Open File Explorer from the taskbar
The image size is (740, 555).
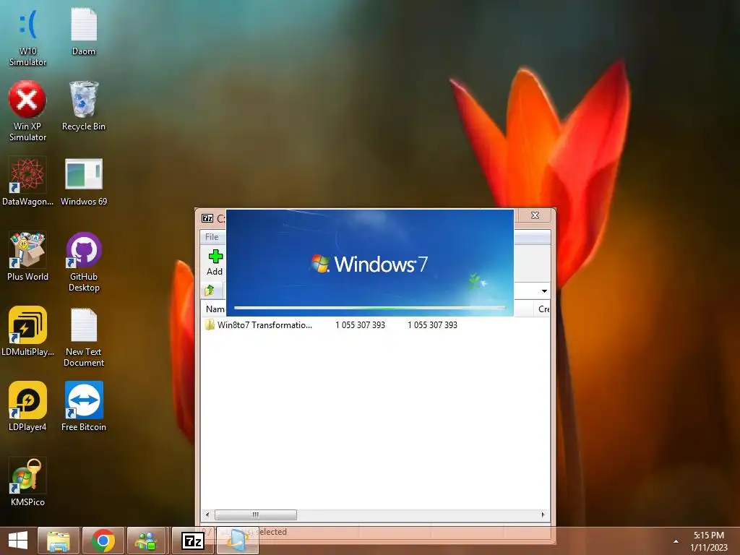(x=59, y=541)
